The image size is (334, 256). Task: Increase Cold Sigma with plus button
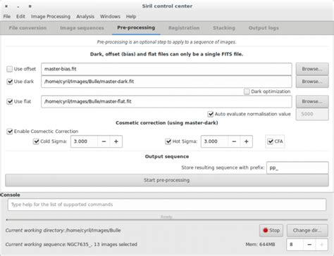[x=116, y=141]
